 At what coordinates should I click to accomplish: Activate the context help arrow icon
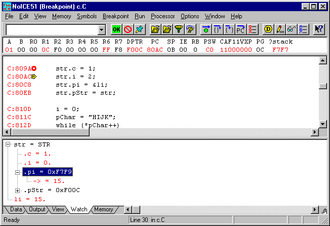[319, 29]
